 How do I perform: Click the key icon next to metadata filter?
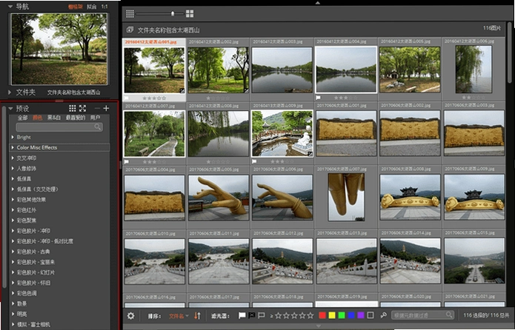(383, 315)
